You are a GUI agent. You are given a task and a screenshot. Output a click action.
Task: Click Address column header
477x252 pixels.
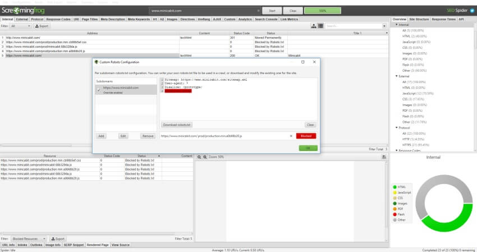click(92, 33)
